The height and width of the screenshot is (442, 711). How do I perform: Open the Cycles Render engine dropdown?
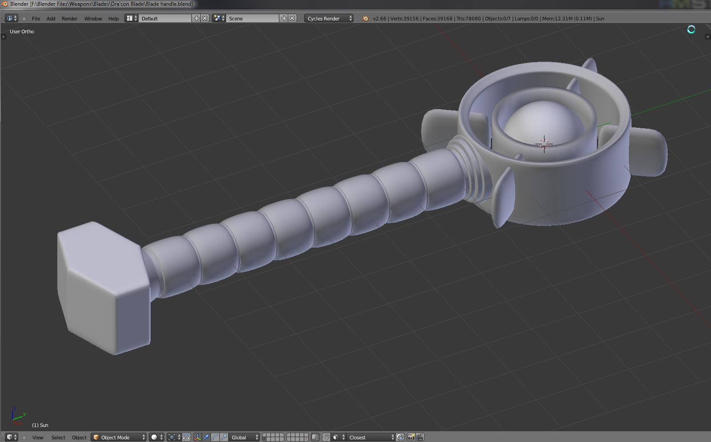pyautogui.click(x=329, y=18)
